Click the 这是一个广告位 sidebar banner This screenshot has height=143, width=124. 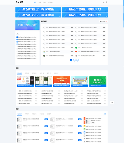[27, 25]
